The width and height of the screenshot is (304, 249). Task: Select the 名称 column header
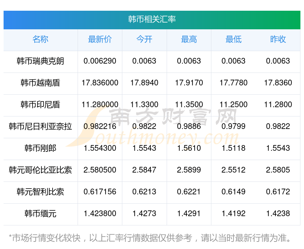40,40
